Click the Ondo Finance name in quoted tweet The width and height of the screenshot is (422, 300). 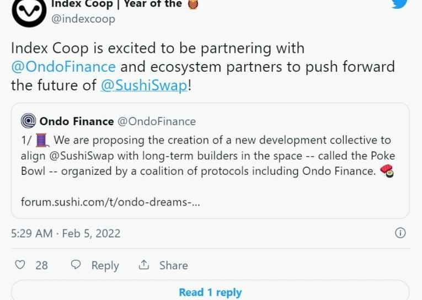(77, 121)
